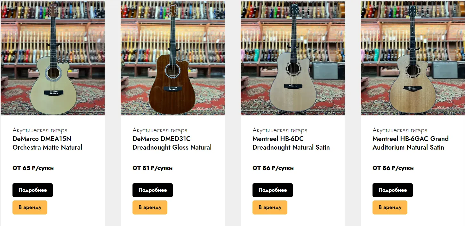Open the Mentreel HB-6GAC guitar photo
The width and height of the screenshot is (465, 226).
413,58
